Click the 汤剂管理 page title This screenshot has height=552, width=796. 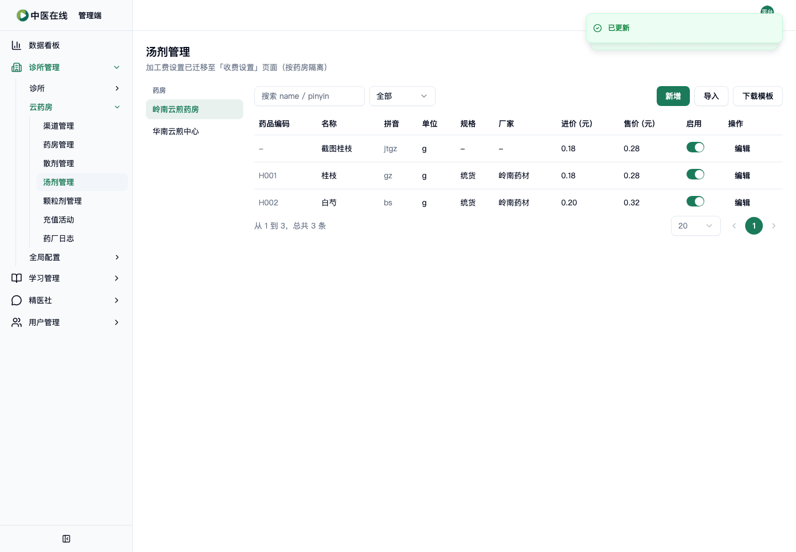pyautogui.click(x=168, y=52)
